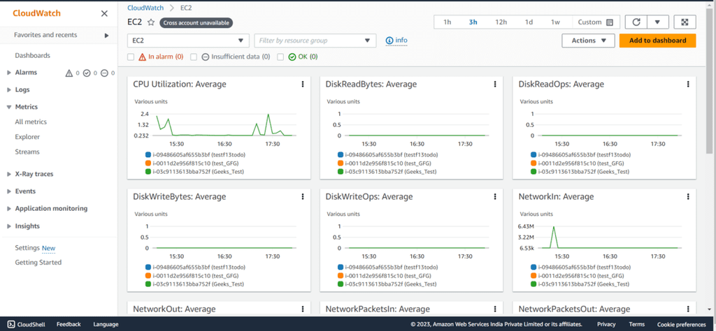Image resolution: width=716 pixels, height=331 pixels.
Task: Open the NetworkIn widget options menu
Action: coord(688,196)
